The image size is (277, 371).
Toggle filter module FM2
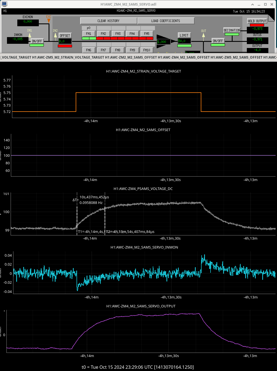point(103,33)
